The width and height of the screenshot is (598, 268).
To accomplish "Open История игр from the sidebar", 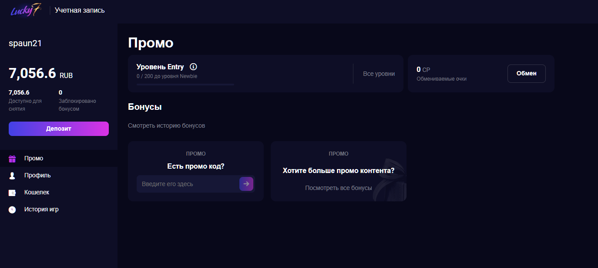I will point(41,209).
